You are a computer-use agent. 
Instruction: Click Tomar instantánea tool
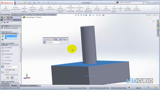[x=136, y=8]
